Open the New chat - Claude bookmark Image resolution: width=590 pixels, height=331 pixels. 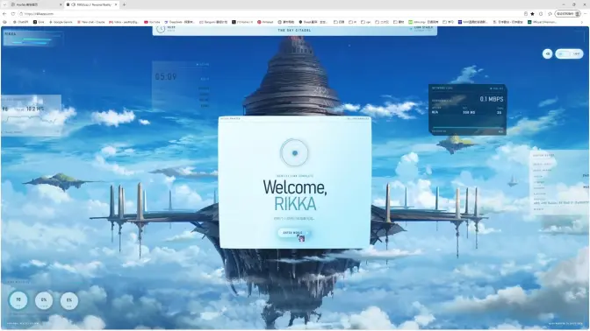pos(90,22)
